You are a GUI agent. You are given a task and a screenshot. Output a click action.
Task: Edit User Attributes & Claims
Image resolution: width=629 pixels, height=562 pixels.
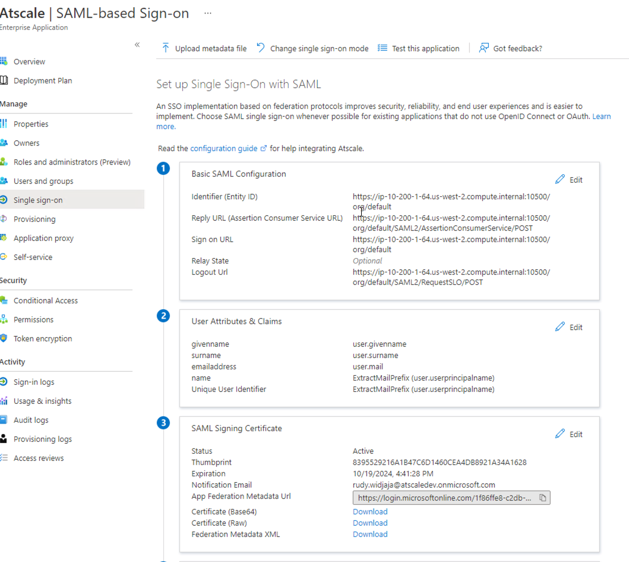[569, 327]
